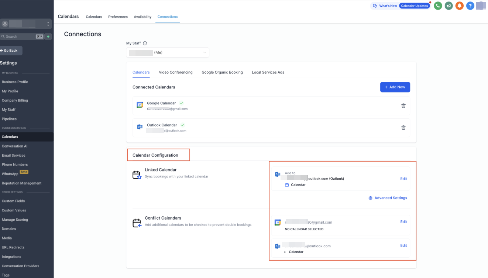Click the Outlook icon in Conflict Calendars card

pyautogui.click(x=278, y=246)
